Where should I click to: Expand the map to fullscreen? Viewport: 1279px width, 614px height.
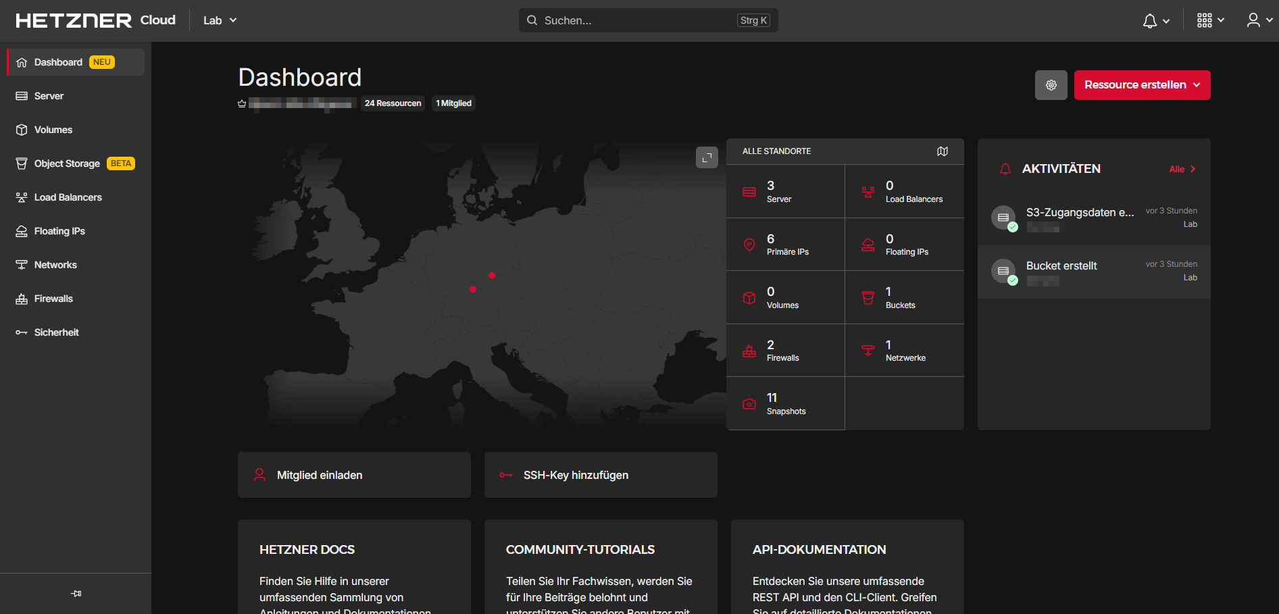pyautogui.click(x=707, y=157)
